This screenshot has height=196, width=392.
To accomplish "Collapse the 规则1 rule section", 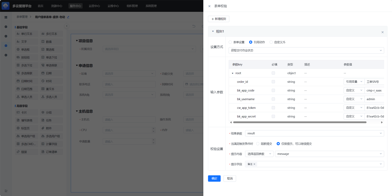I will (213, 31).
